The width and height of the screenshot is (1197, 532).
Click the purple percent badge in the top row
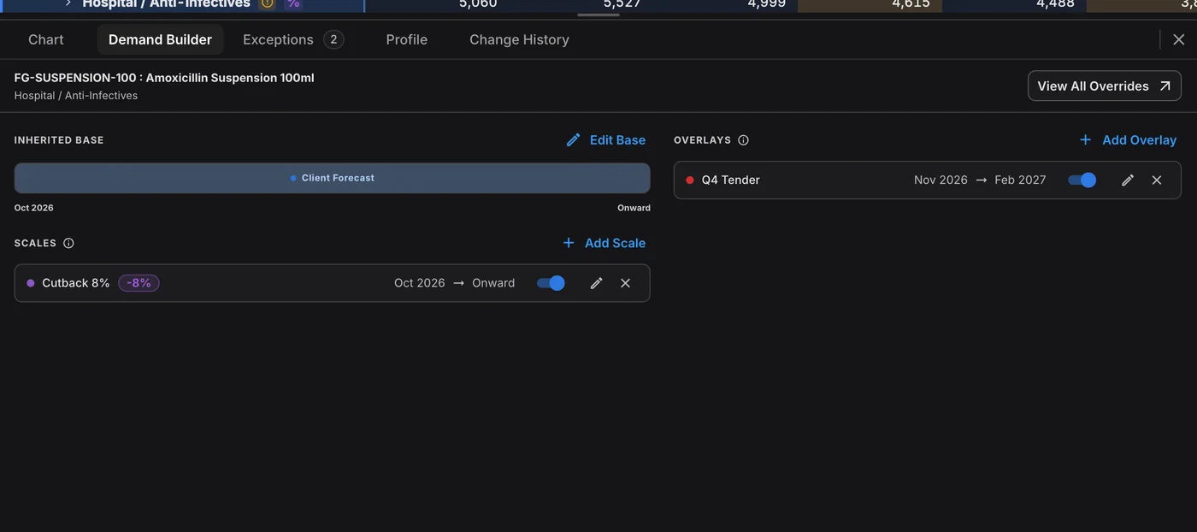click(x=293, y=3)
